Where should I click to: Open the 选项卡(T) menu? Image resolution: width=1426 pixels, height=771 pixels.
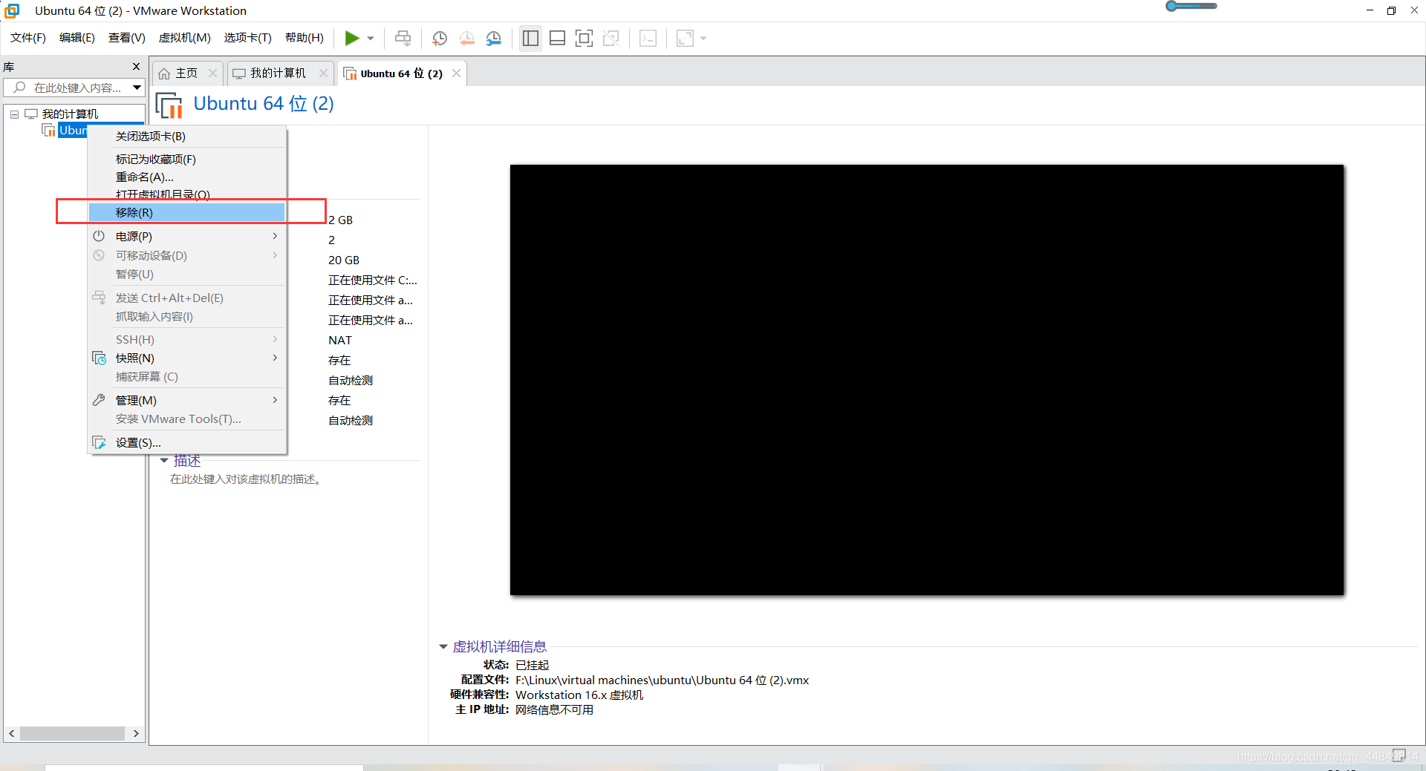(248, 38)
